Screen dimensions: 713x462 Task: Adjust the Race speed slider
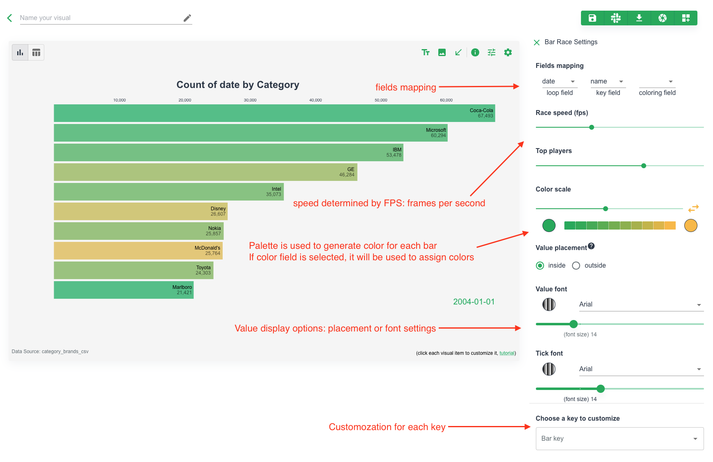pos(592,127)
